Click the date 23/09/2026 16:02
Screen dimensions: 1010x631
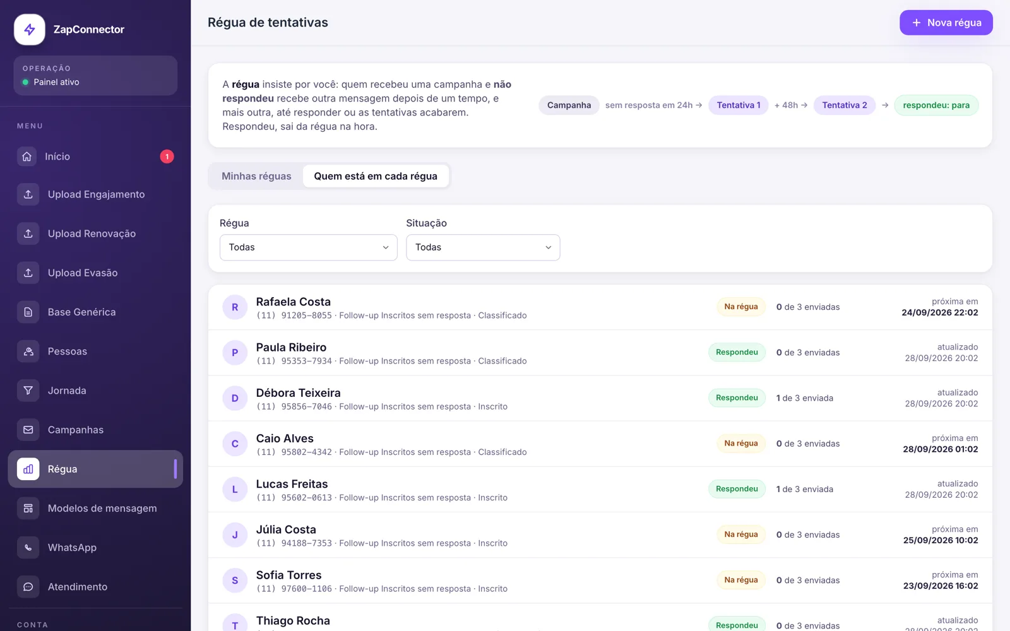tap(941, 586)
